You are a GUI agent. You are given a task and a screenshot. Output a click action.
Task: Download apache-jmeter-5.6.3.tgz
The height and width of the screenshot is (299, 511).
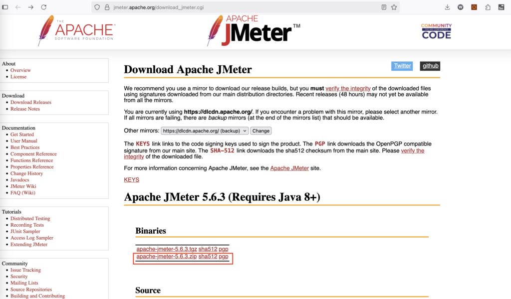[167, 249]
